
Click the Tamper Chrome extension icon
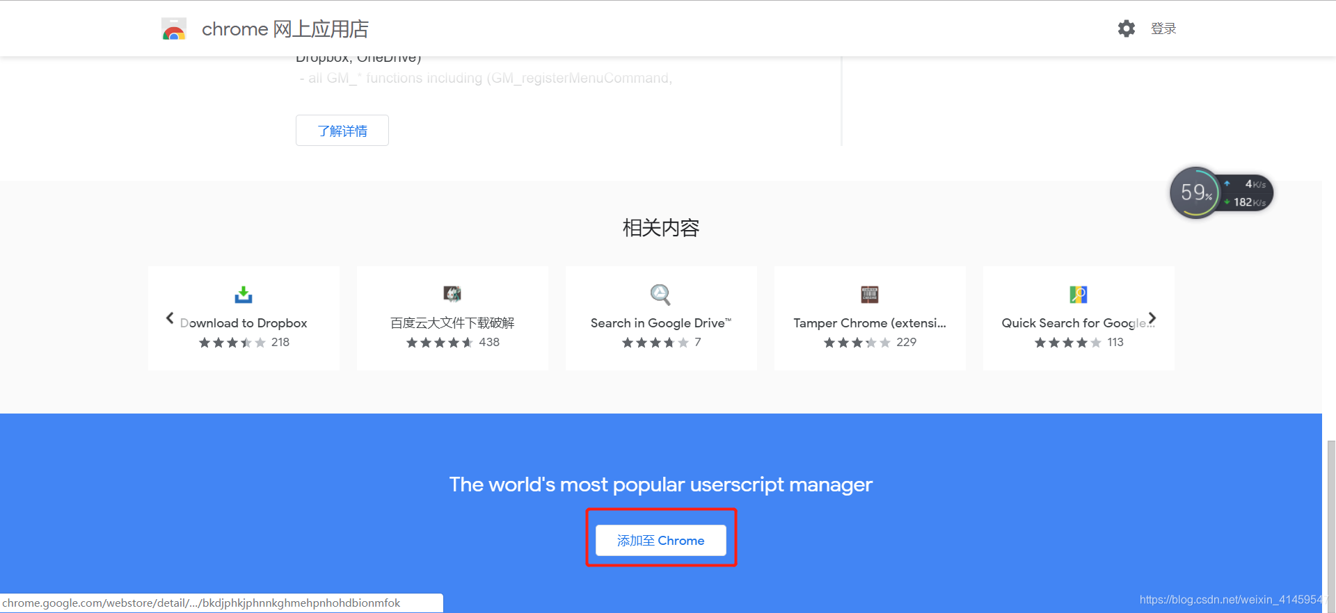870,295
